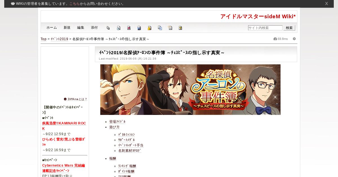This screenshot has height=177, width=338.
Task: Open the ホーム menu item
Action: [52, 28]
